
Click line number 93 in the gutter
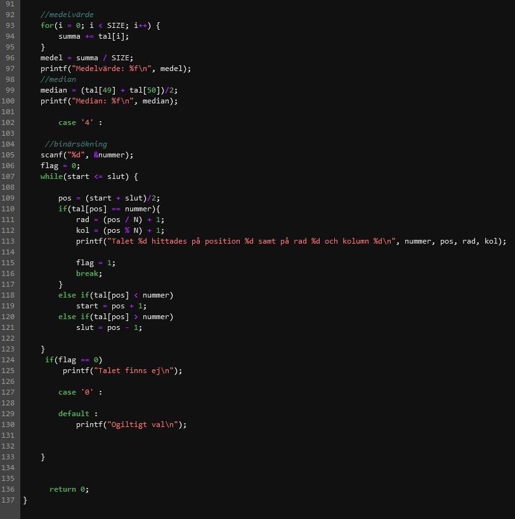click(10, 25)
